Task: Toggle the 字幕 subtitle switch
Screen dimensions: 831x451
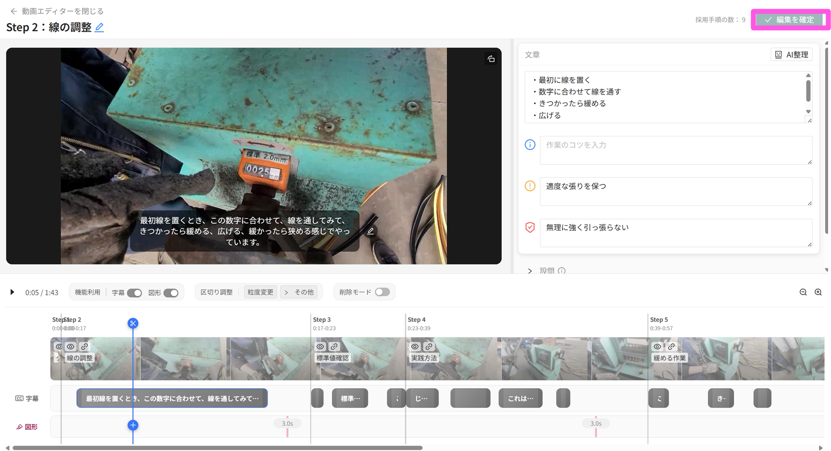Action: 134,293
